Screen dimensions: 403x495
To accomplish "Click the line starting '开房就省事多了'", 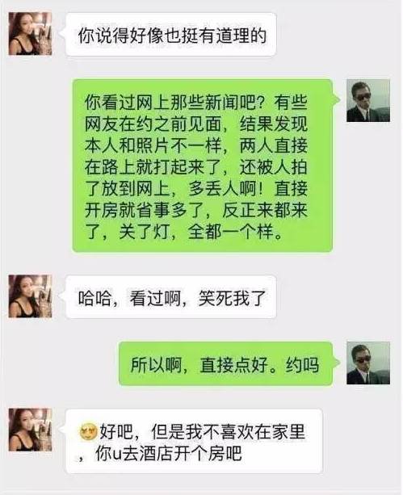I will (x=195, y=211).
